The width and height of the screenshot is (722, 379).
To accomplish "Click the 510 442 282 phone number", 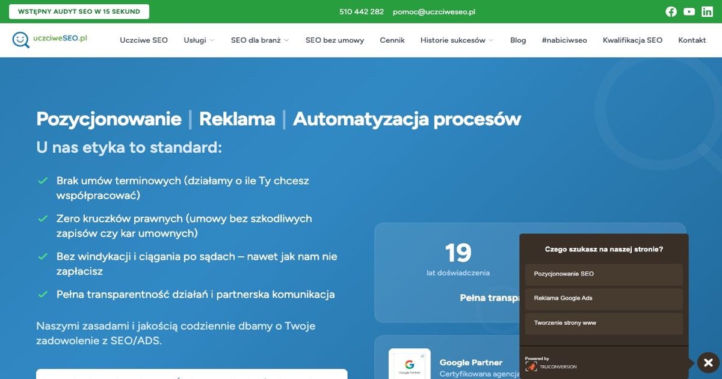I will coord(362,11).
